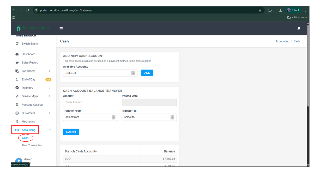Bookmark this page with star icon
The width and height of the screenshot is (320, 180).
pyautogui.click(x=260, y=10)
